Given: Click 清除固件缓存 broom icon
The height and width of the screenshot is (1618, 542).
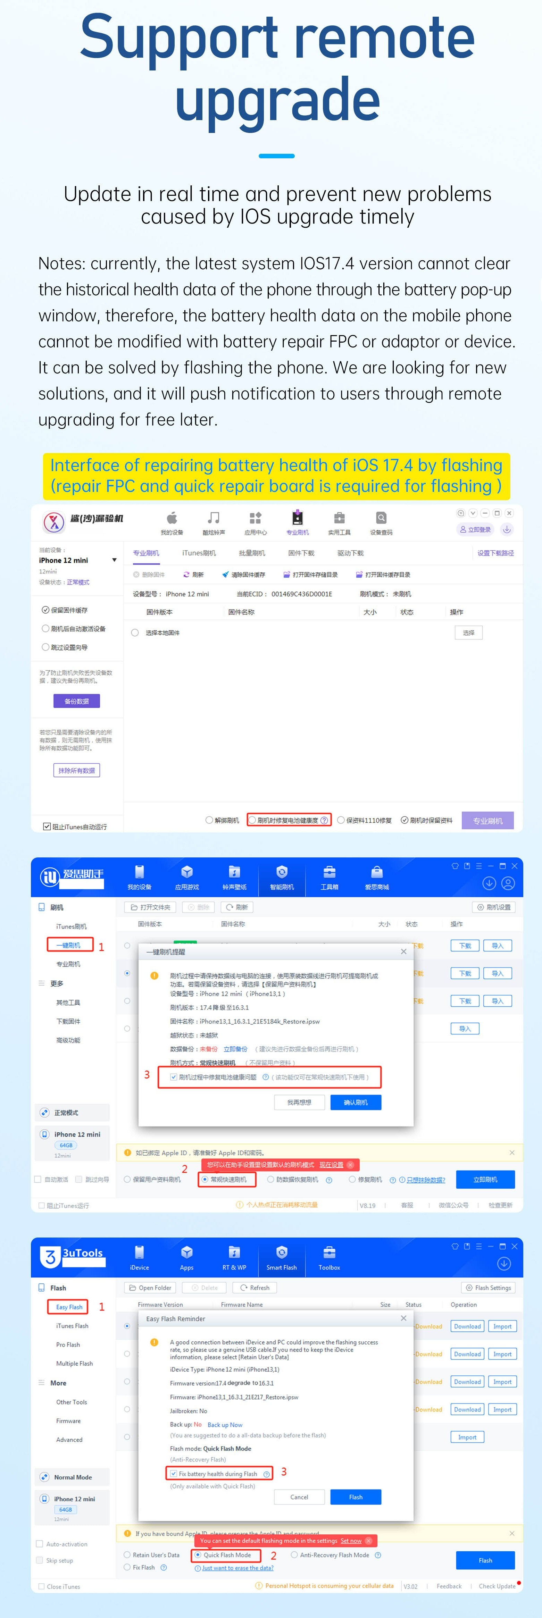Looking at the screenshot, I should (x=225, y=575).
